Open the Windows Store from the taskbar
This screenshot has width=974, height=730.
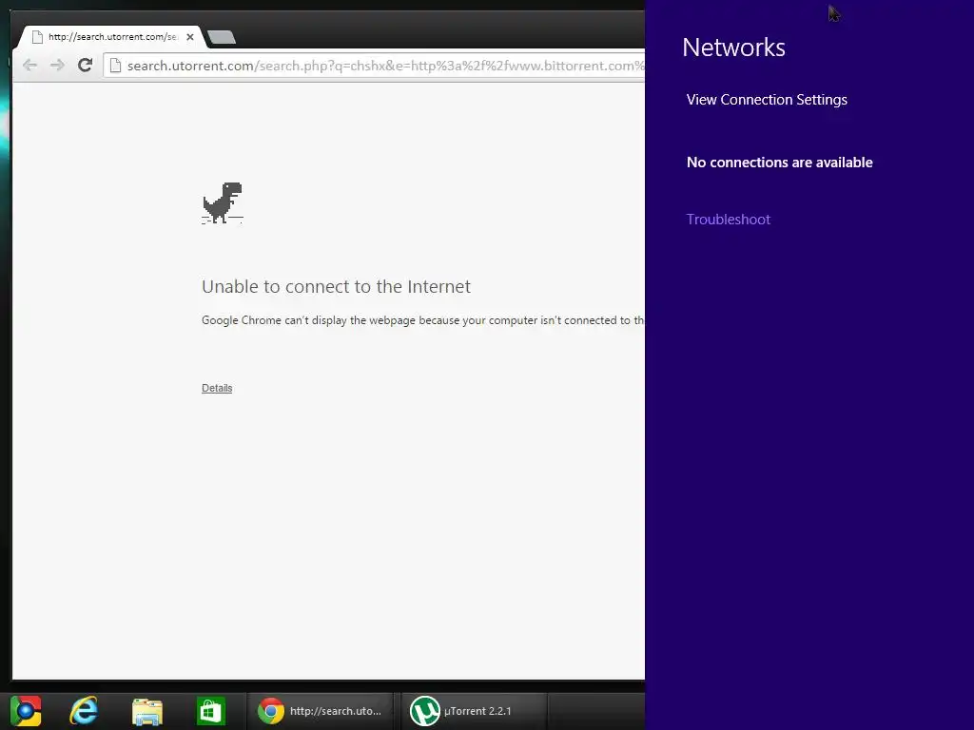[x=210, y=711]
